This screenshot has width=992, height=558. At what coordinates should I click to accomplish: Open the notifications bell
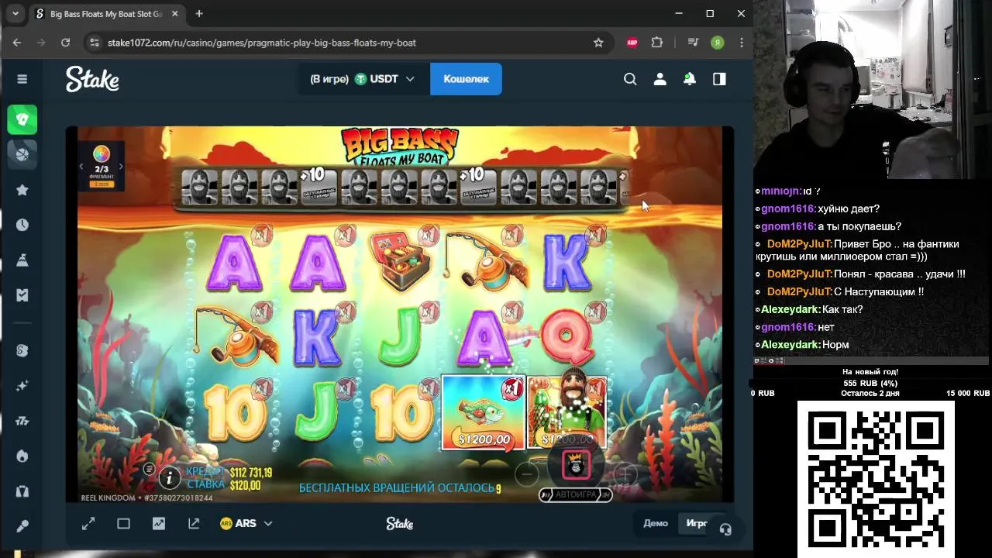(x=689, y=79)
